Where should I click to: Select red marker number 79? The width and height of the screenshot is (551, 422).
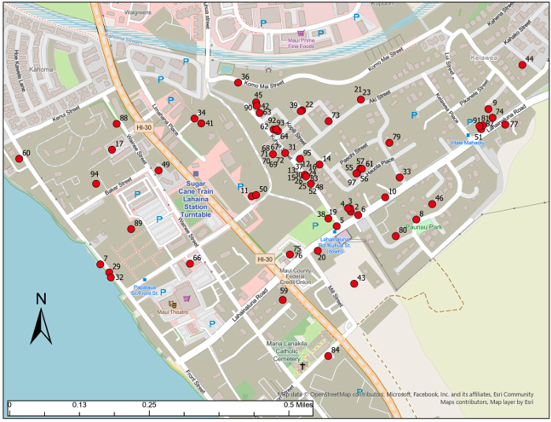[389, 143]
